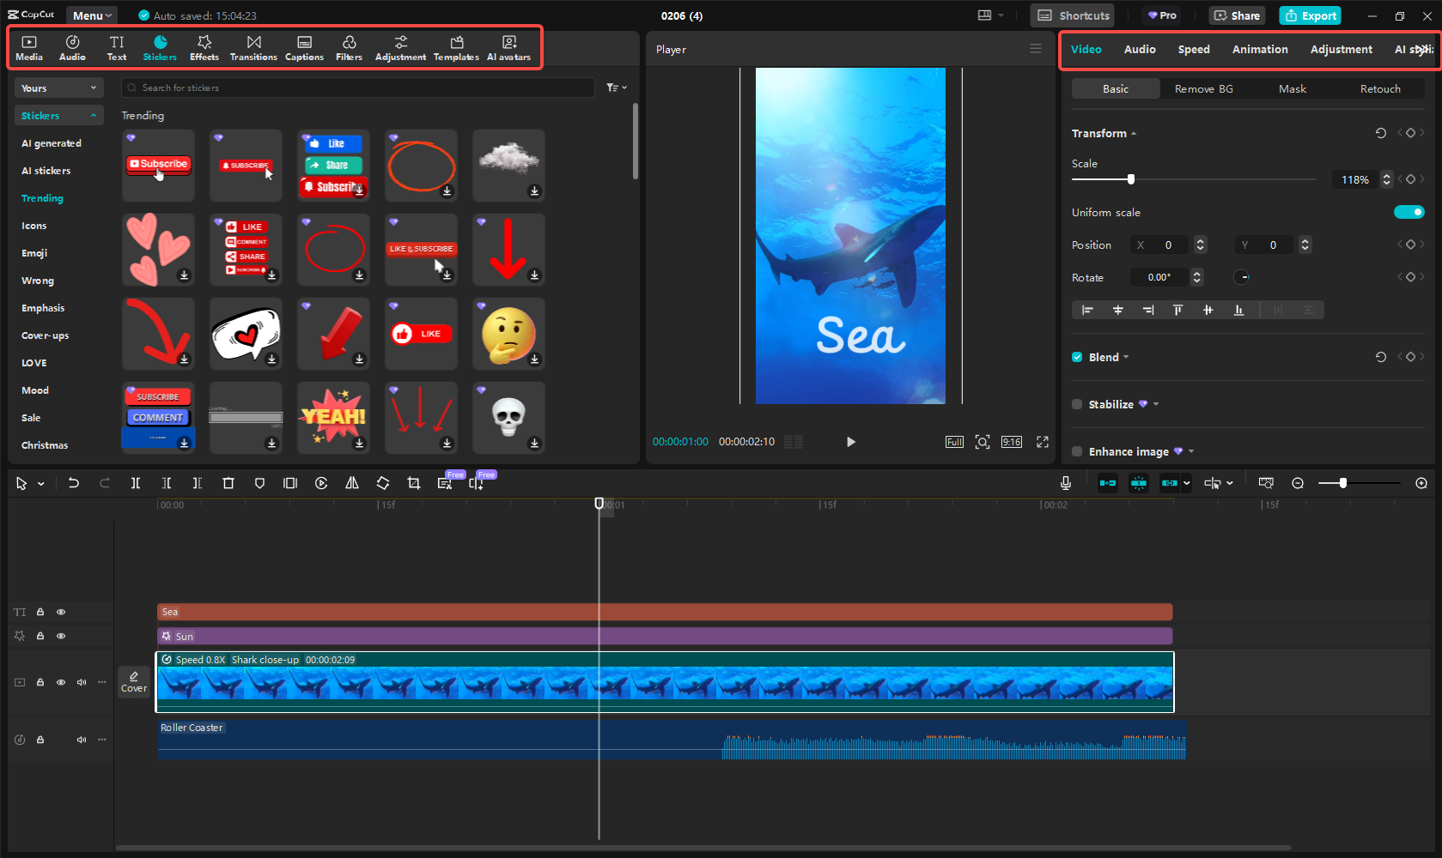Click the Delete trash icon in timeline toolbar
The height and width of the screenshot is (858, 1442).
228,483
